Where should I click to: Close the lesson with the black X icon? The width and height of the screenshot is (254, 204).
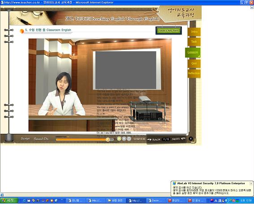[191, 139]
